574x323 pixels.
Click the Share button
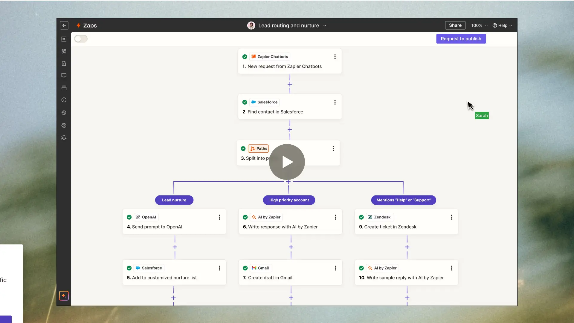click(x=455, y=25)
